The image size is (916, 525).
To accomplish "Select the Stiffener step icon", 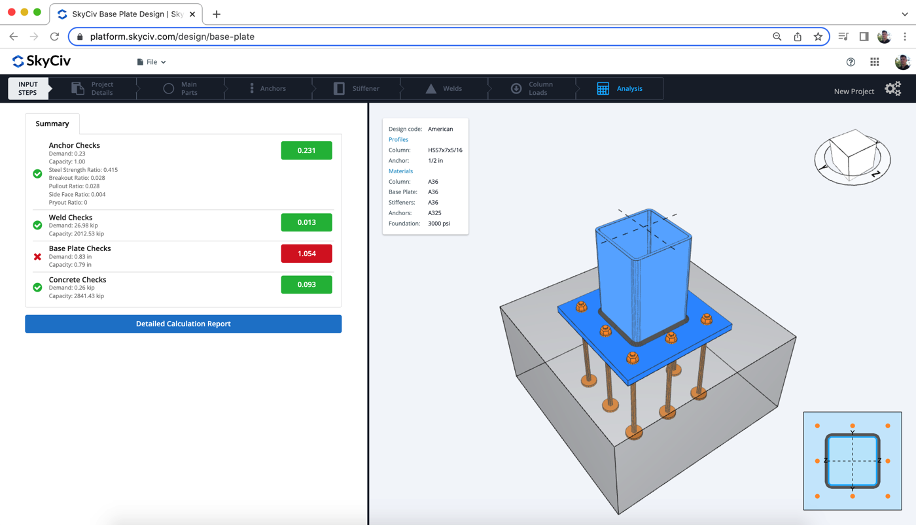I will coord(340,88).
